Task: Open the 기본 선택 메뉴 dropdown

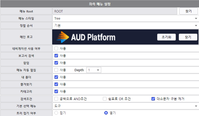Action: click(125, 106)
